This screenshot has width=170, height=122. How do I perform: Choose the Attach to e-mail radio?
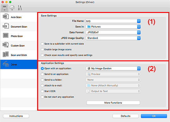pyautogui.click(x=42, y=86)
